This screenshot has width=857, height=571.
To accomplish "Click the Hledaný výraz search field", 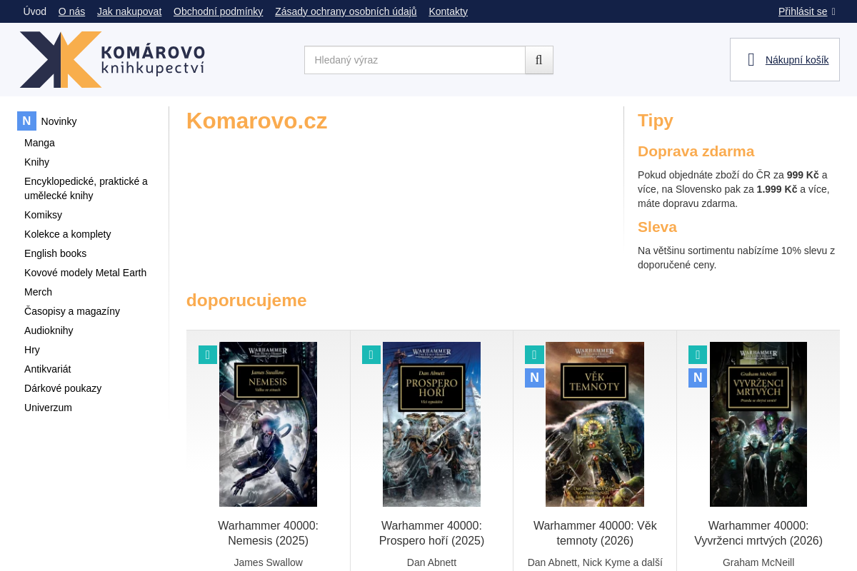I will pos(414,60).
